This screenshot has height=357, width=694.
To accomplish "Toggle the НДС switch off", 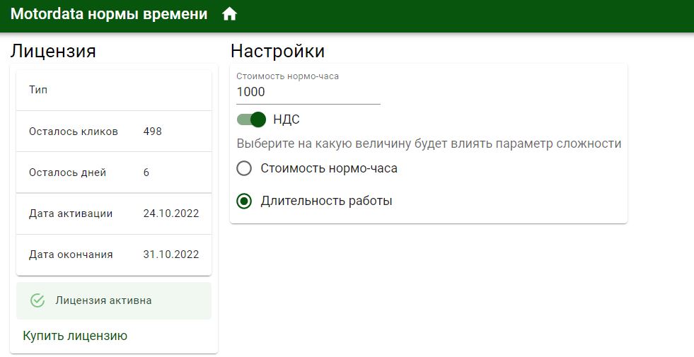I will (x=251, y=119).
